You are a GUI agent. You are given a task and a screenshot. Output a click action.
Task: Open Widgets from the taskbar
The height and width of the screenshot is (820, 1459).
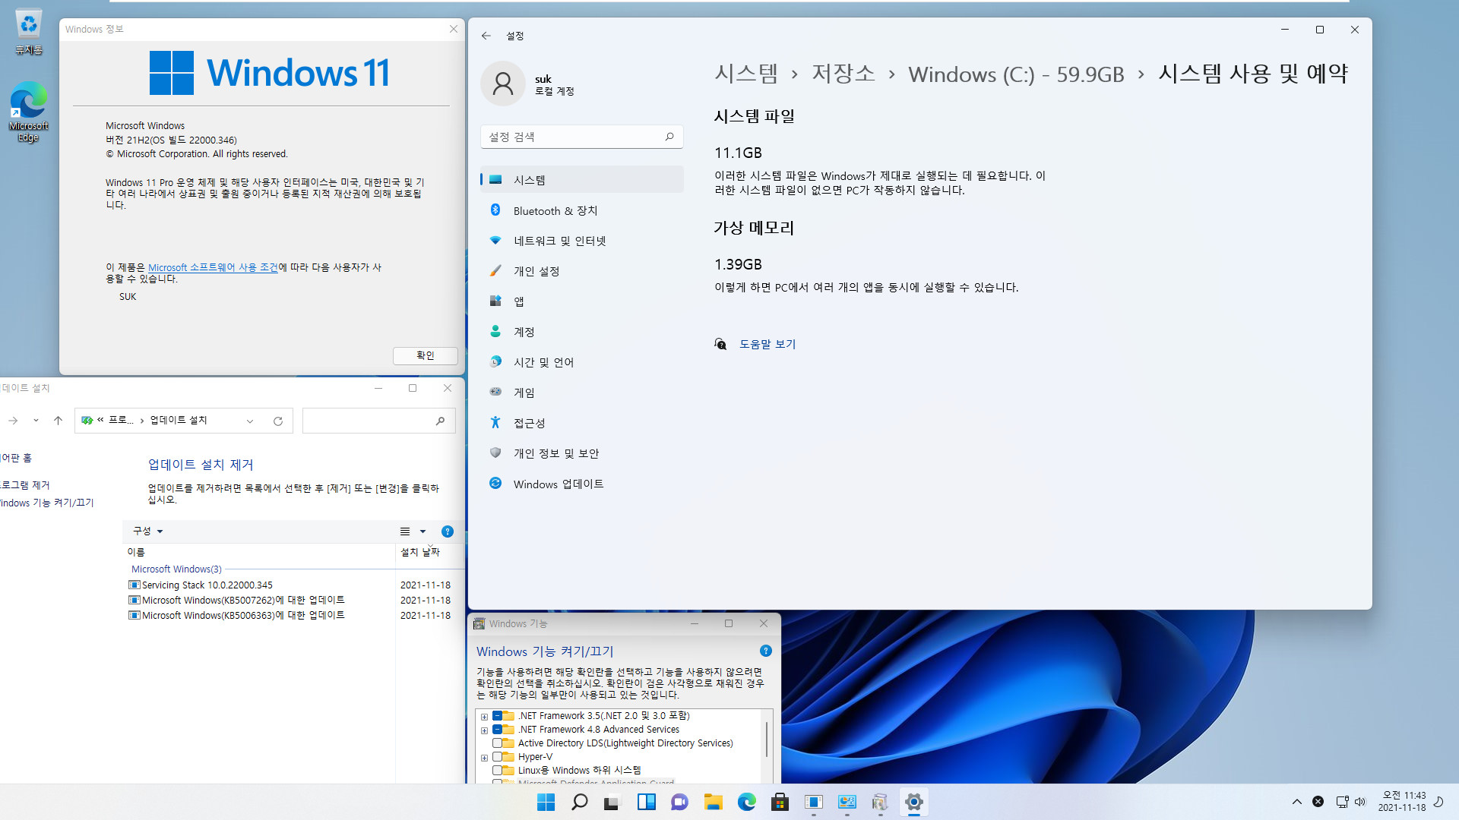point(646,802)
